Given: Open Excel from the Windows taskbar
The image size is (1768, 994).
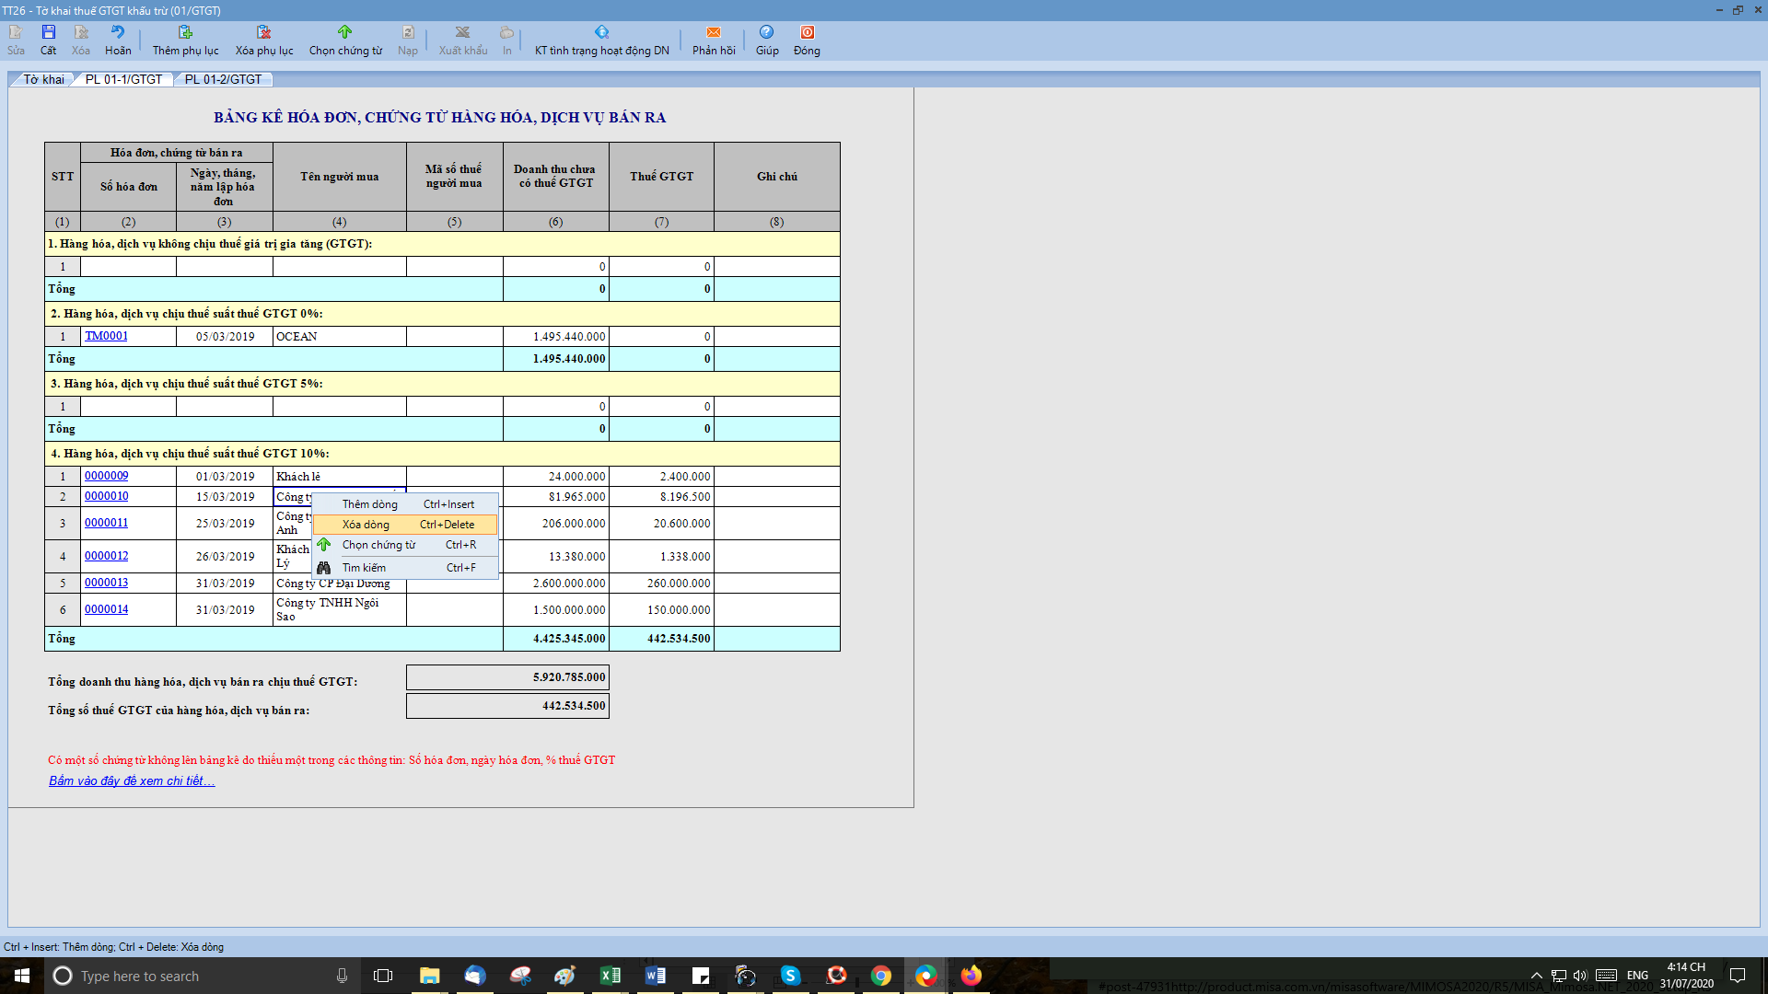Looking at the screenshot, I should pos(610,976).
